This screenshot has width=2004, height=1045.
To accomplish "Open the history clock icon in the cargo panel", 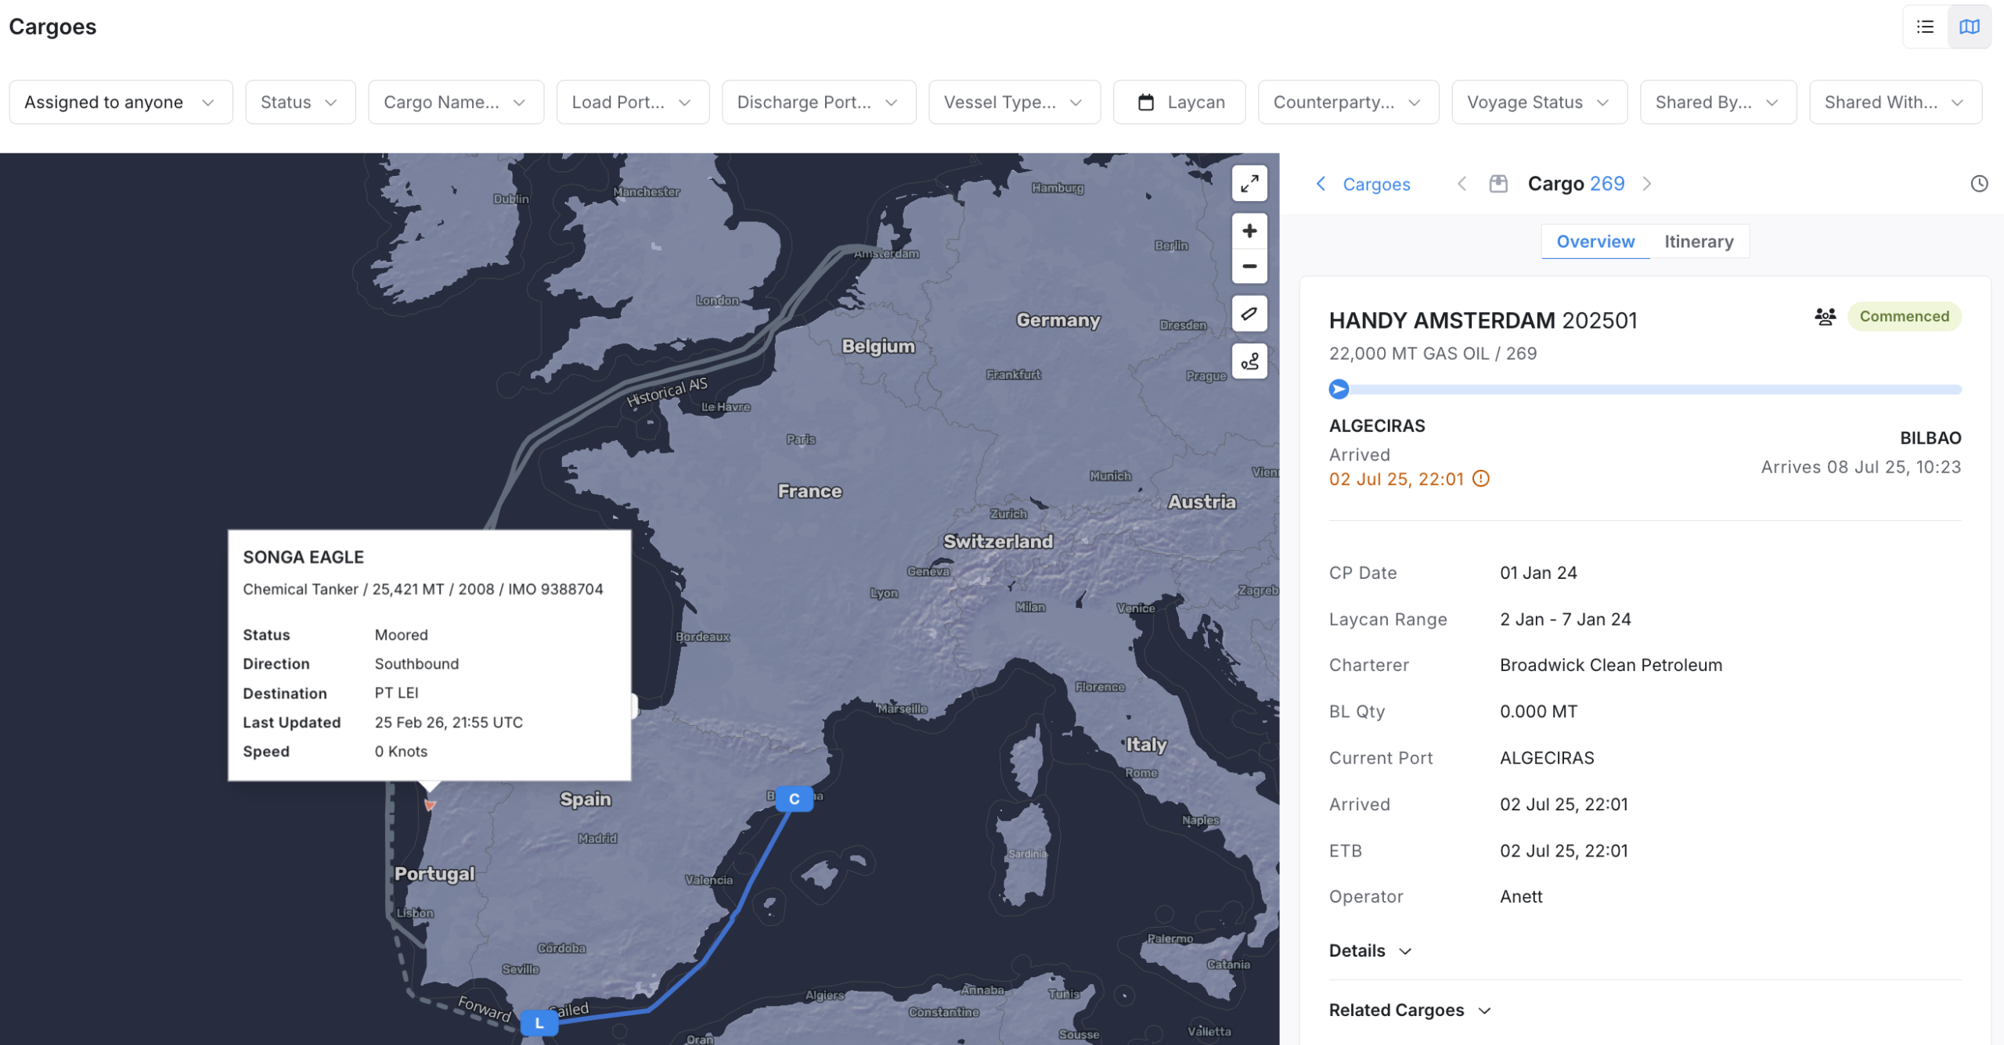I will pos(1979,183).
